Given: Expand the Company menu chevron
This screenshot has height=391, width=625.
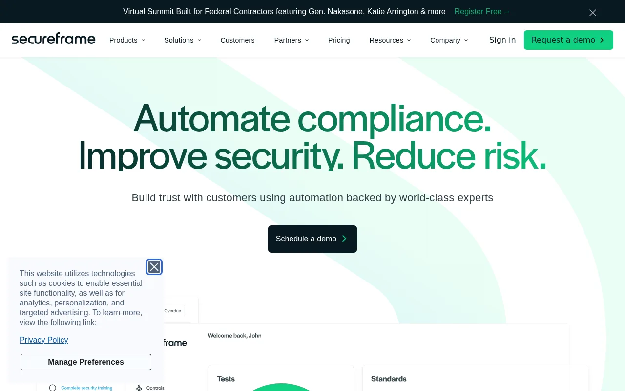Looking at the screenshot, I should (466, 40).
